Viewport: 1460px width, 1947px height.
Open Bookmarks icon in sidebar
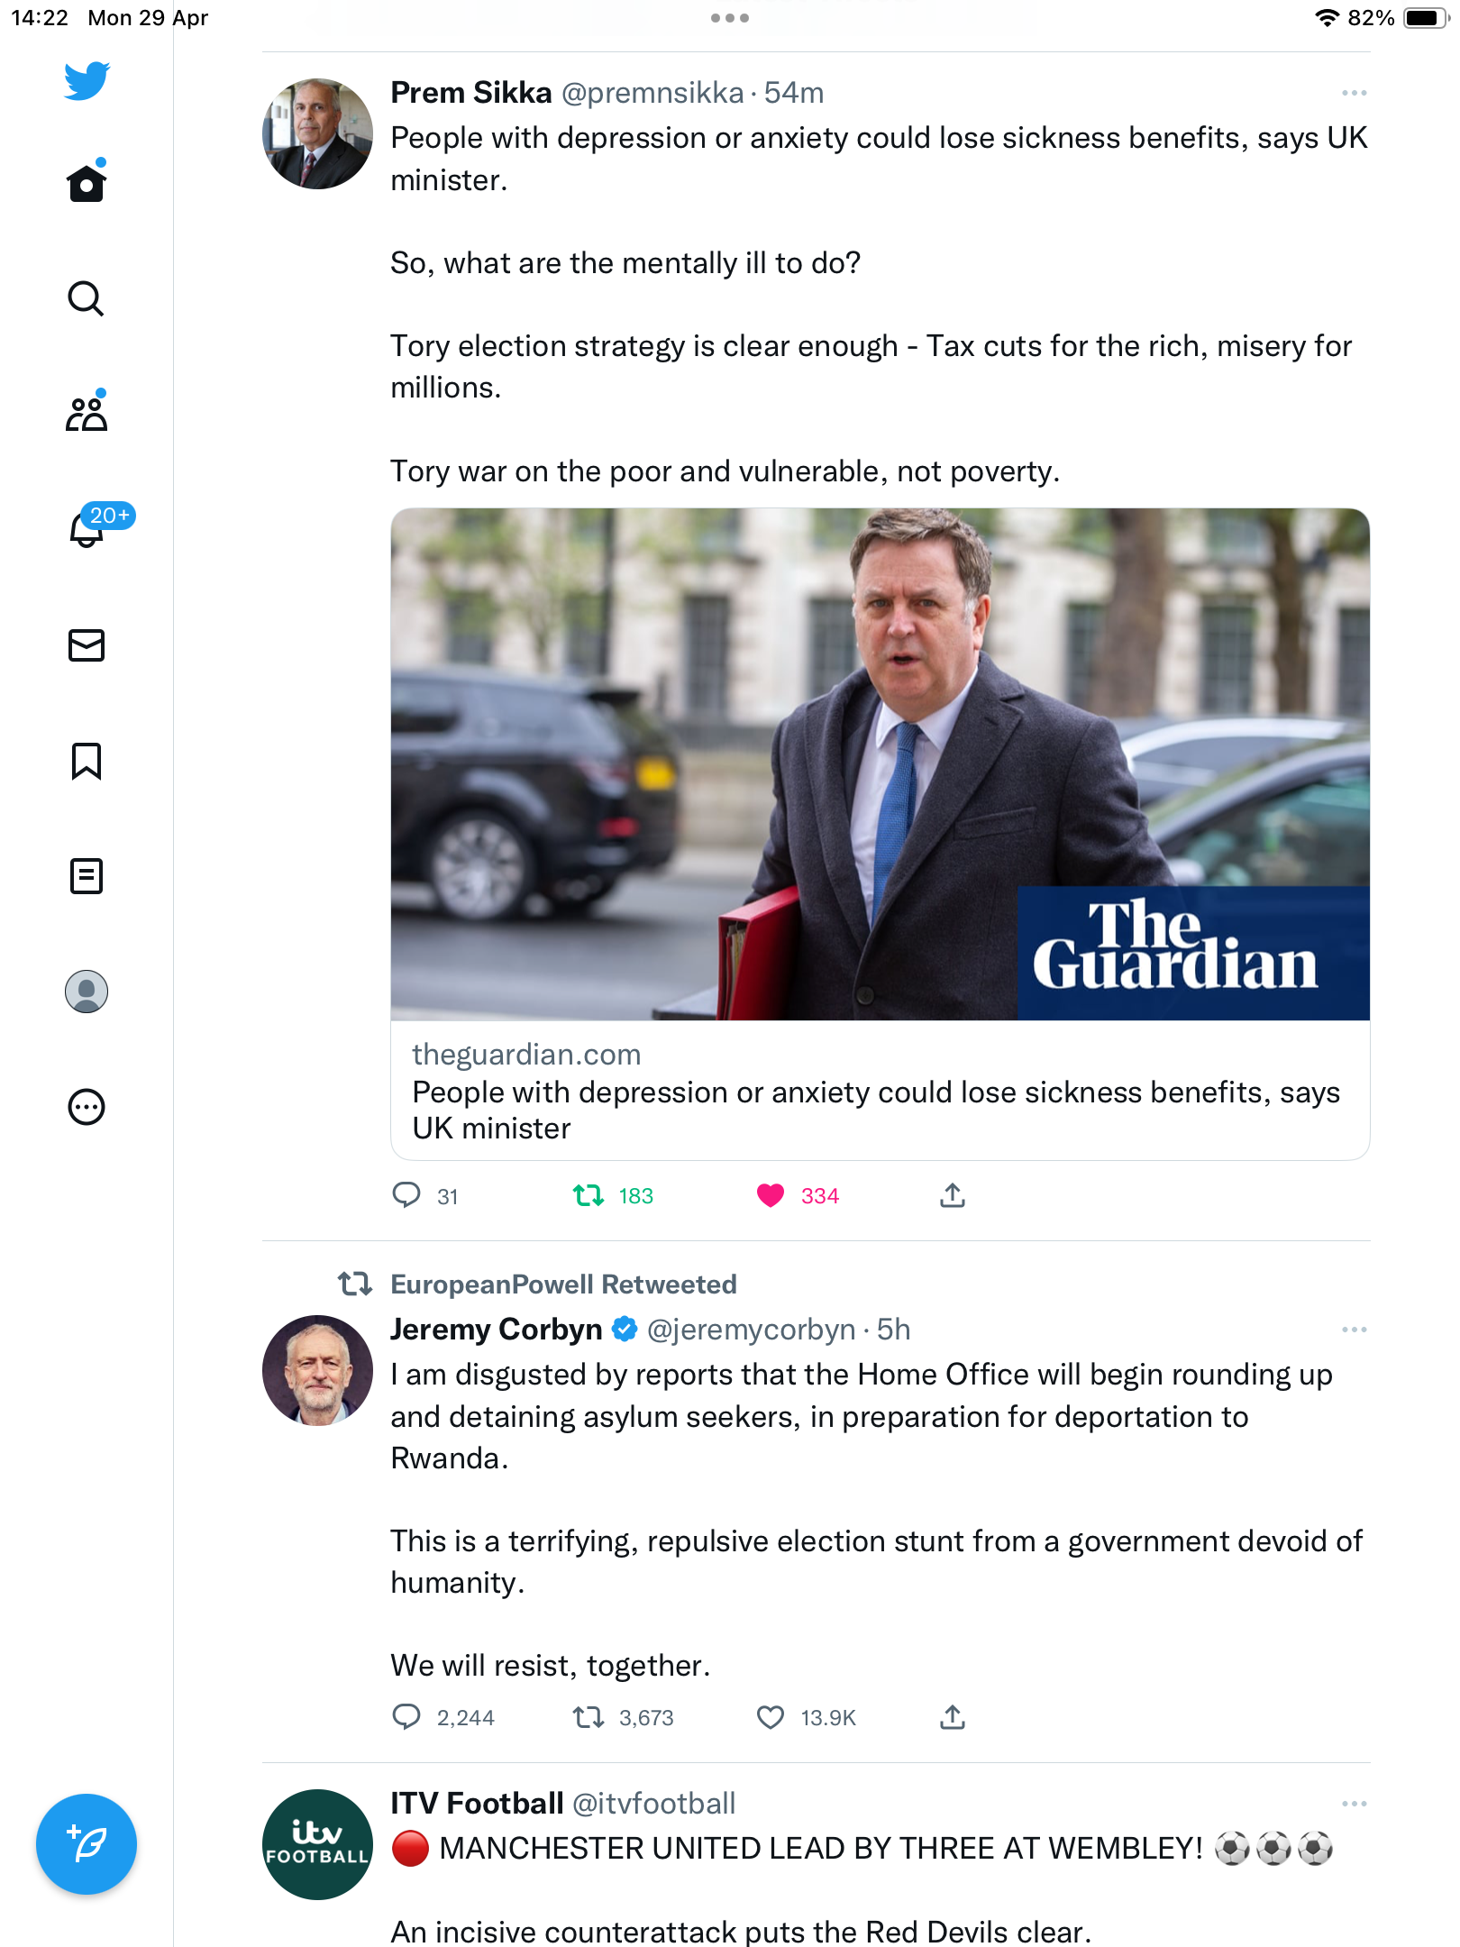(87, 761)
